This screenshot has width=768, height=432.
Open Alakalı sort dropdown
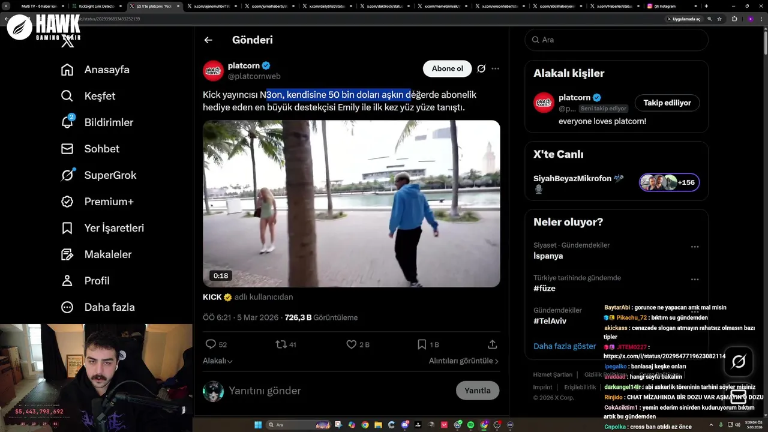(x=218, y=361)
